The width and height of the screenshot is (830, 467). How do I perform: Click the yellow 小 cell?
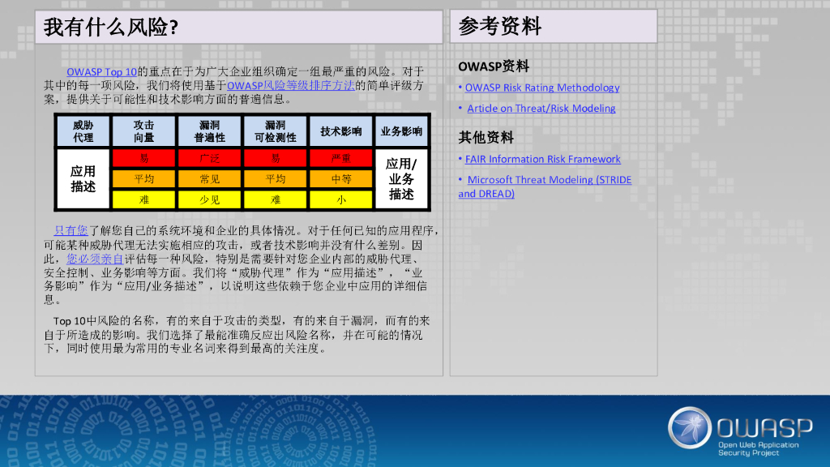[341, 199]
